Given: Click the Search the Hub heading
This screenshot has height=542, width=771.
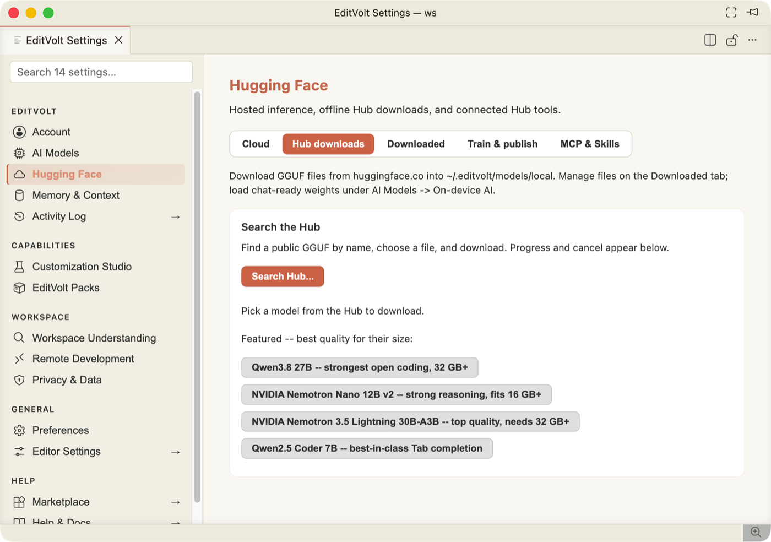Looking at the screenshot, I should 280,227.
